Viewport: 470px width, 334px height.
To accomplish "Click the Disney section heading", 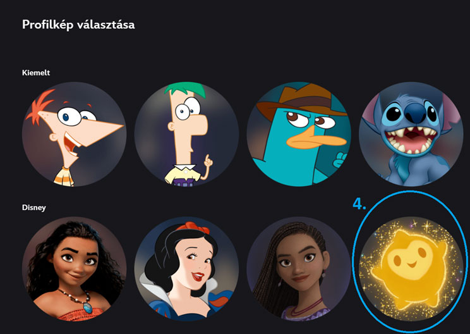I will (x=34, y=207).
